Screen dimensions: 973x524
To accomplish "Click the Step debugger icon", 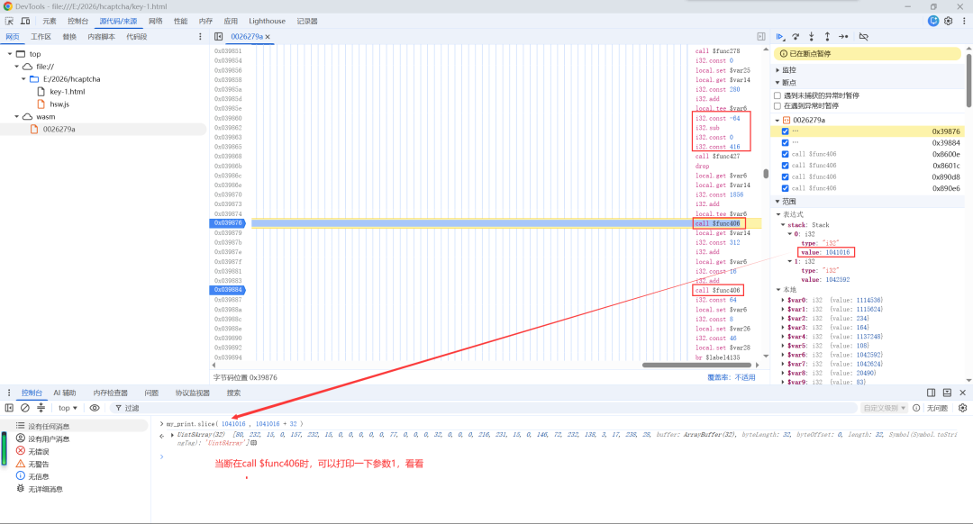I will (x=843, y=37).
